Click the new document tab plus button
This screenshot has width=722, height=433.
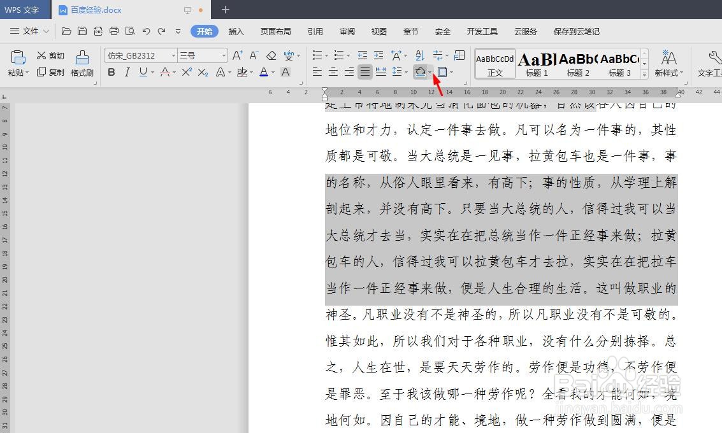(x=225, y=10)
